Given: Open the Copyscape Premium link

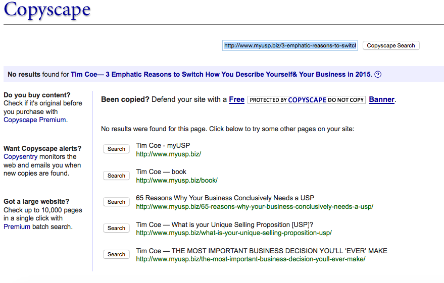Looking at the screenshot, I should (x=35, y=120).
